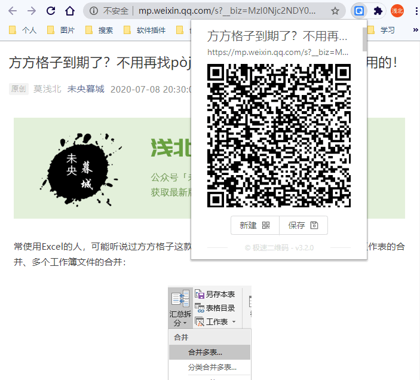Click the 未央暮城 ink logo image
Screen dimensions: 420x380
[79, 170]
